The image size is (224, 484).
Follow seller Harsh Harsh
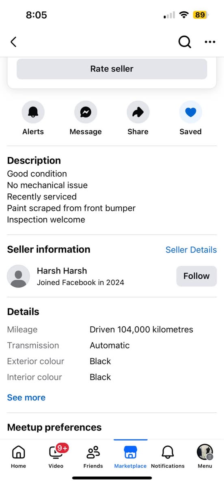(196, 276)
